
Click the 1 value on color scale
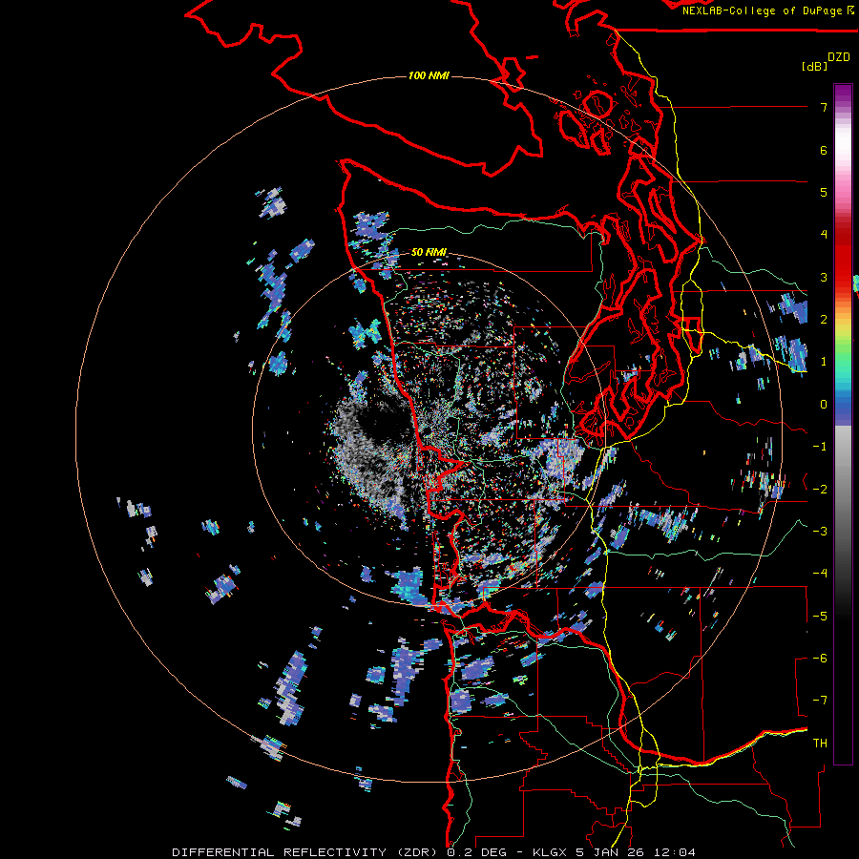tap(824, 362)
